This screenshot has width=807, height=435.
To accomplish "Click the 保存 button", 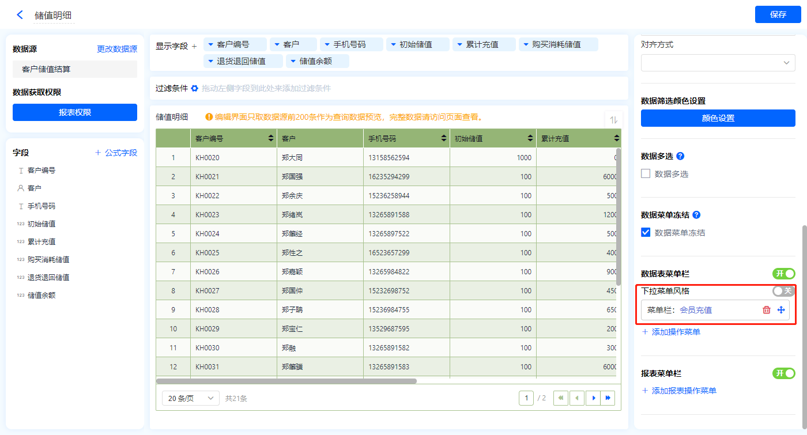I will [x=778, y=14].
